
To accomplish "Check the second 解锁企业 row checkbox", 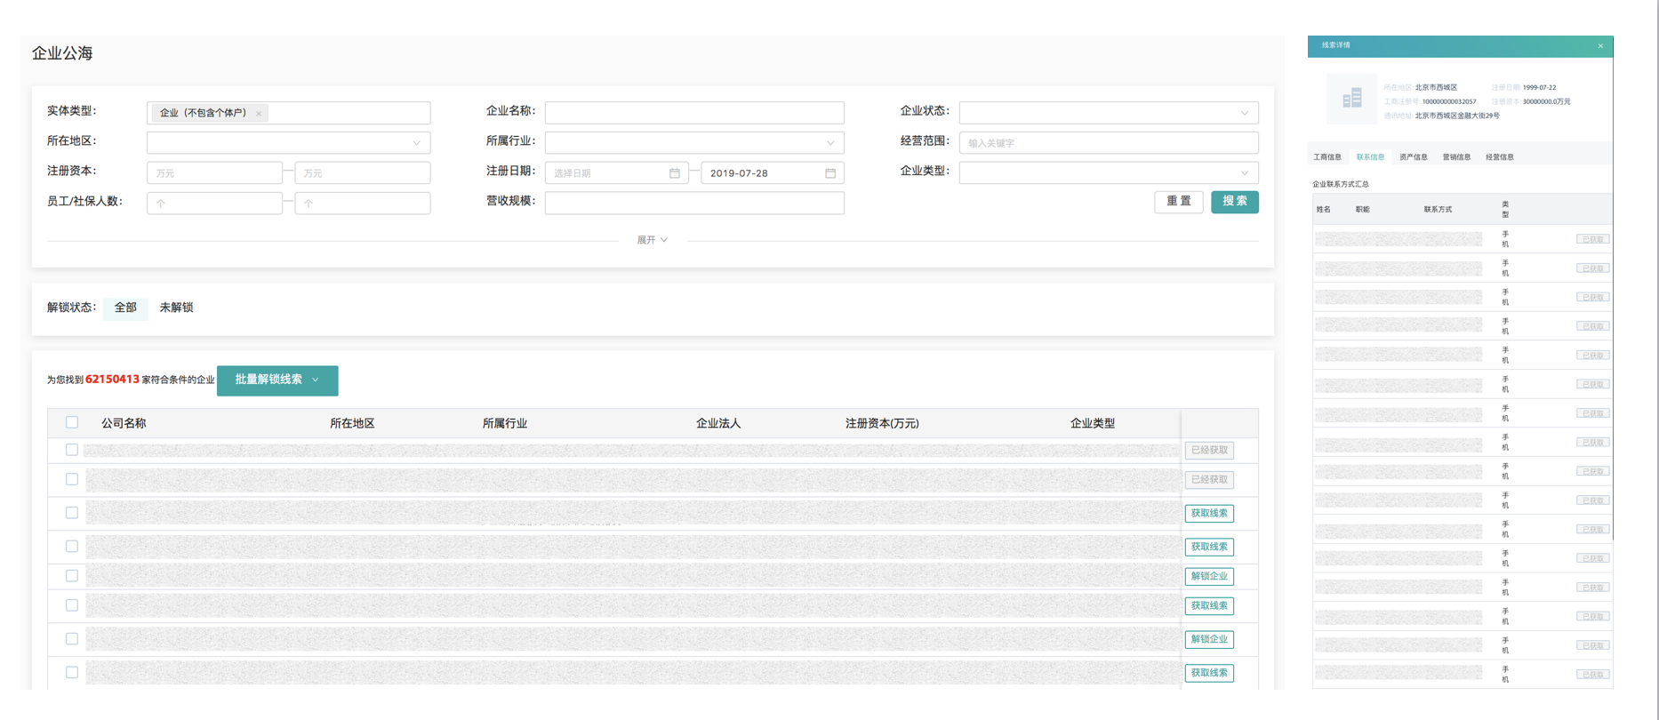I will point(72,639).
